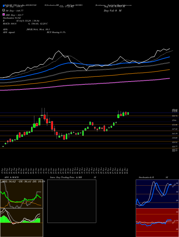Click the 'ADX & MACD' panel title

[x=11, y=177]
